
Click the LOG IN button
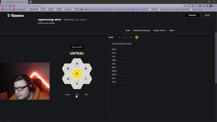coord(207,15)
